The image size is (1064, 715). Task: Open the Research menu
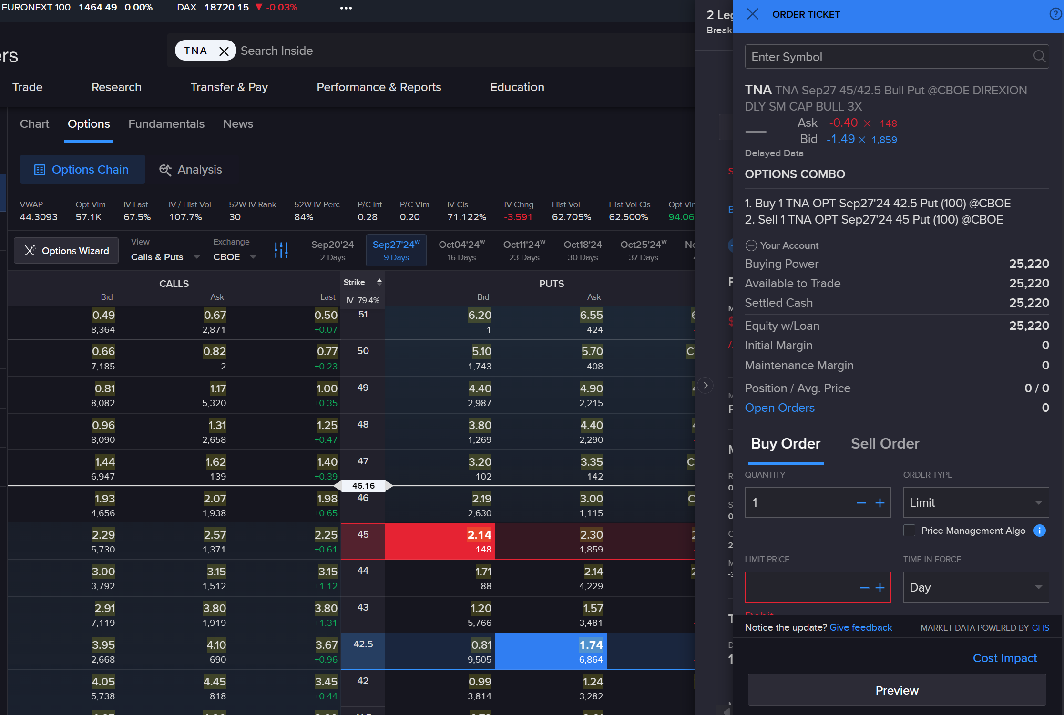116,87
